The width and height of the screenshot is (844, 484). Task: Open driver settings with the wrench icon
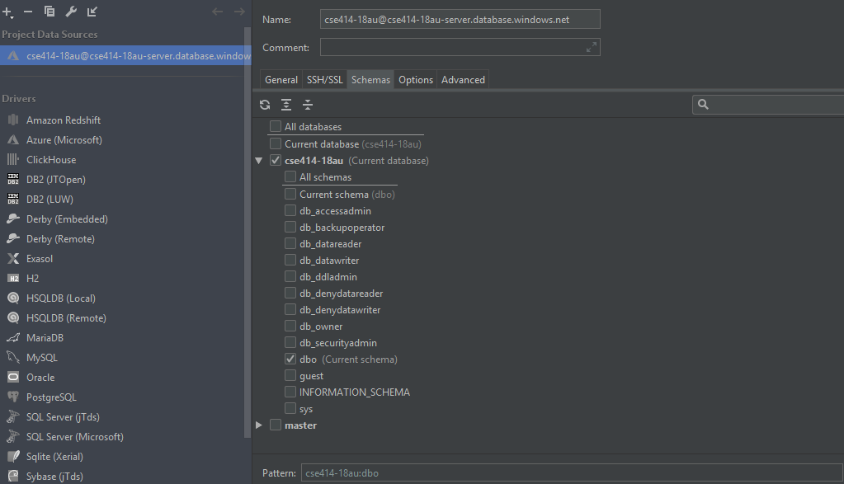coord(70,12)
